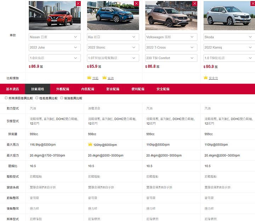Open the Kia 起亞 brand dropdown

point(113,37)
